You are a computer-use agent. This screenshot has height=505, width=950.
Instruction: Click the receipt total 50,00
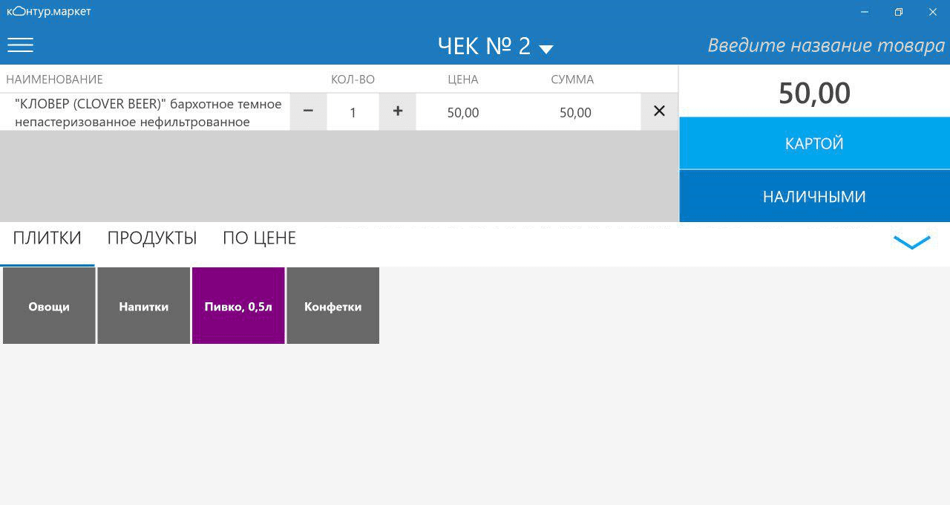click(814, 93)
